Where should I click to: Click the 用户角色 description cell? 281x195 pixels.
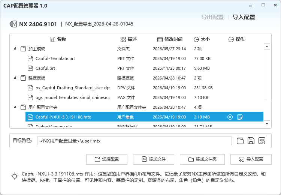point(126,117)
